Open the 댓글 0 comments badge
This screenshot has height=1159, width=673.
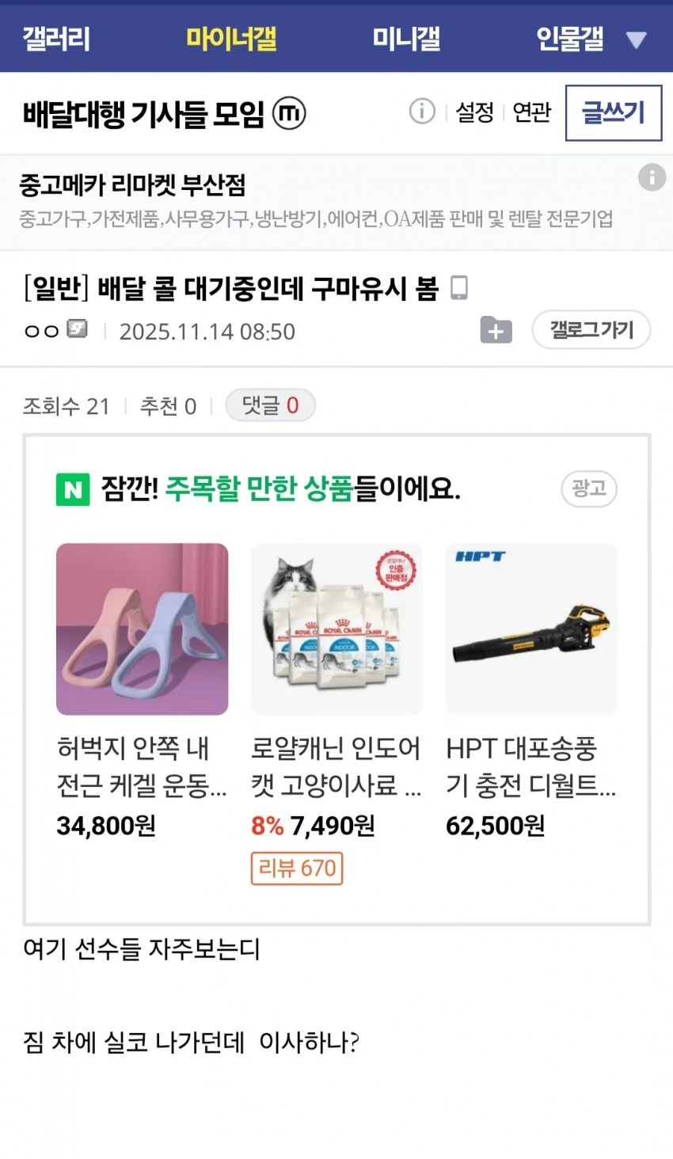point(271,405)
